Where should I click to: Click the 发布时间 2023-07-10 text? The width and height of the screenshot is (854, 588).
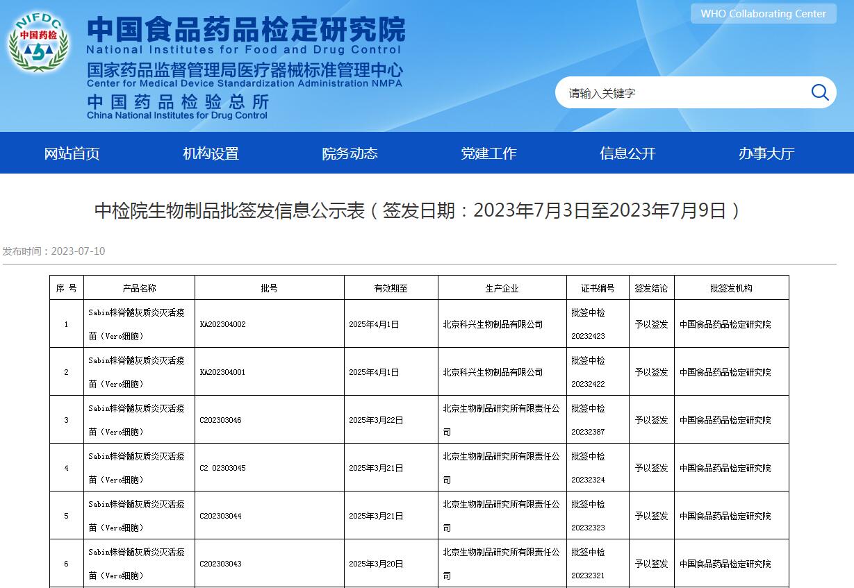tap(54, 251)
